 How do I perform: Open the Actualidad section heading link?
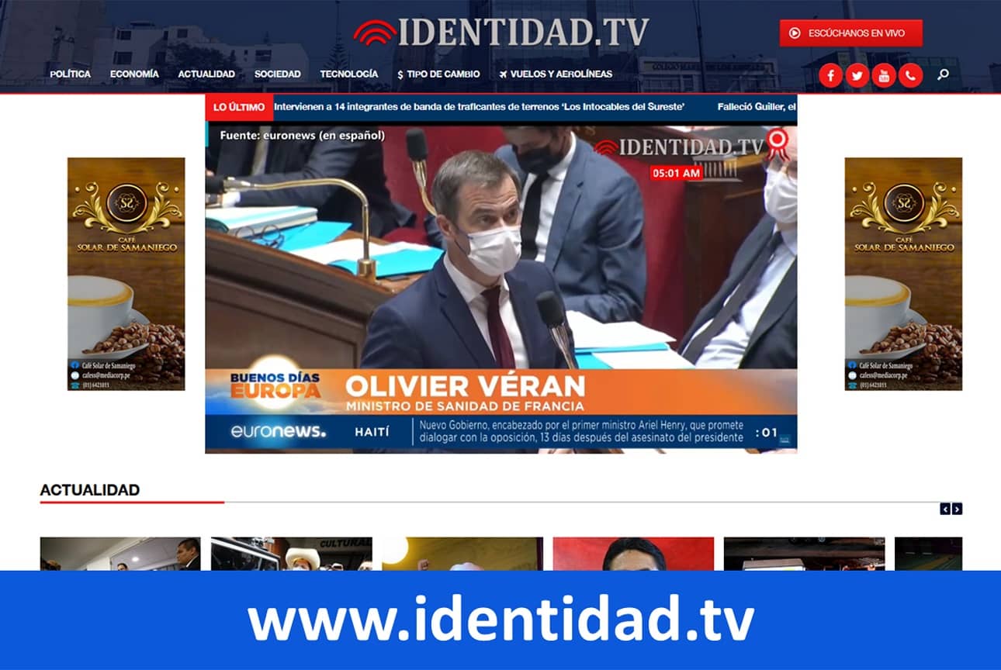coord(90,490)
